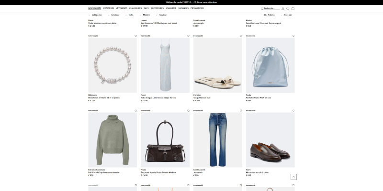Expand the Couleur filter
Screen dimensions: 383x191
point(161,15)
